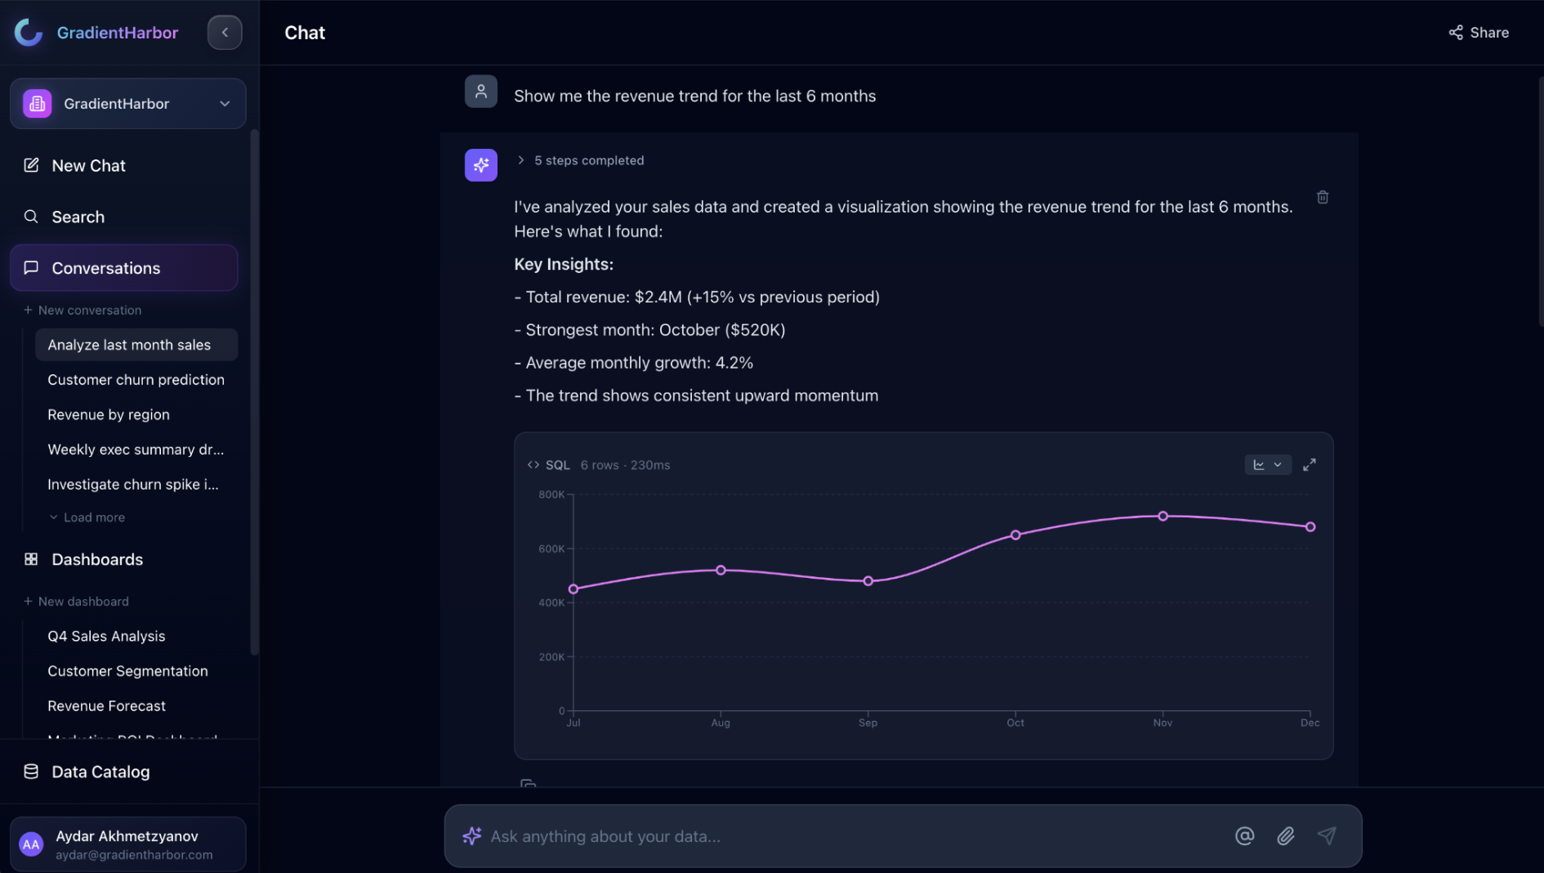Attach a file using the paperclip icon
Viewport: 1544px width, 873px height.
tap(1286, 836)
